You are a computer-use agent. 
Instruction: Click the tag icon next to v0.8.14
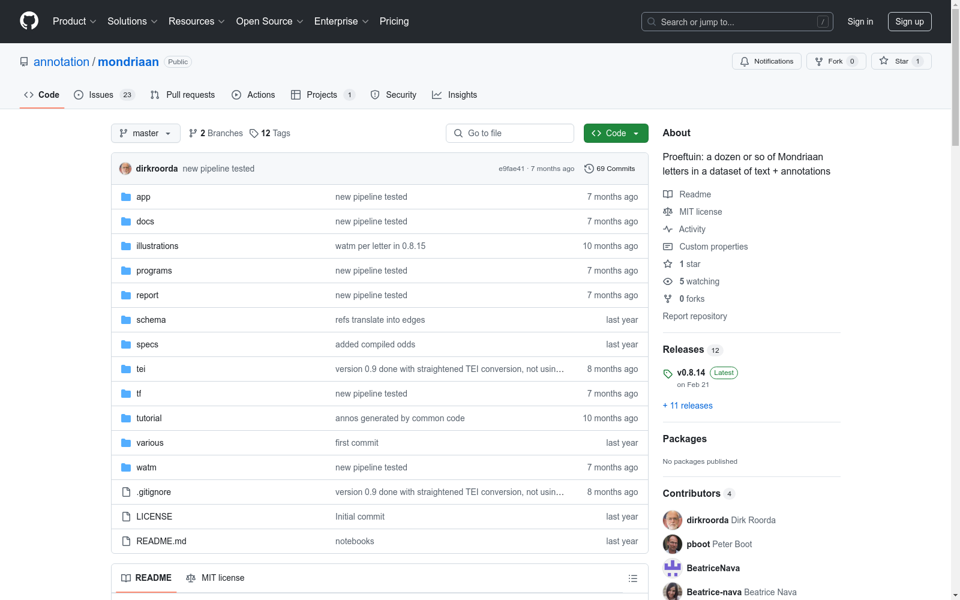pos(668,374)
